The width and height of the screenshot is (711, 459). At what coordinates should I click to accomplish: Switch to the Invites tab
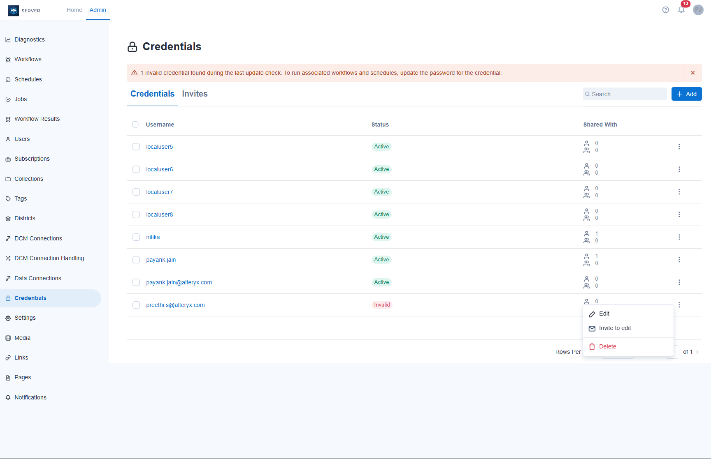[195, 94]
